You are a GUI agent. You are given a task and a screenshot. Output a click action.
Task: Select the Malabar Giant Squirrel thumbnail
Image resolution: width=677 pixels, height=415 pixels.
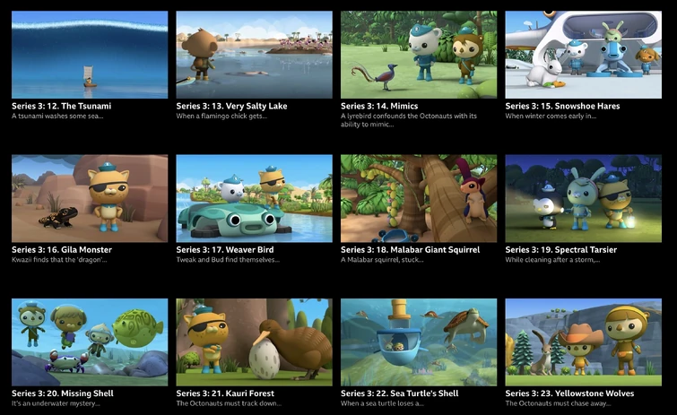point(419,198)
